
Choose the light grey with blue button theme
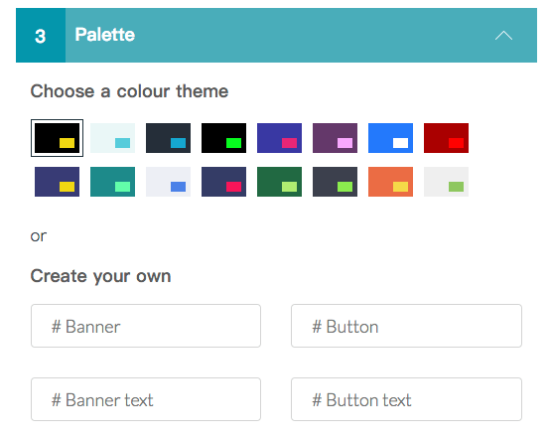tap(168, 182)
